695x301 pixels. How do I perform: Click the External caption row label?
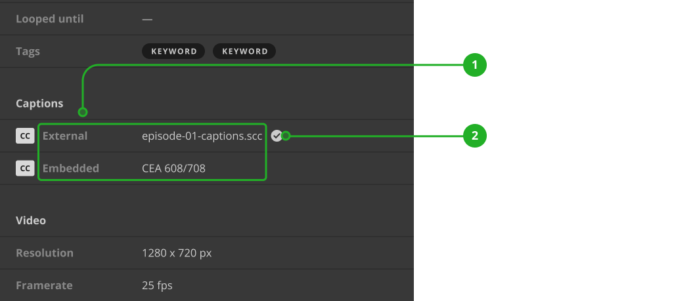[65, 136]
